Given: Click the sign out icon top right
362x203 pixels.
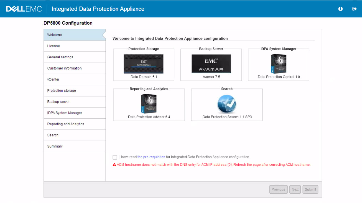Looking at the screenshot, I should 354,9.
